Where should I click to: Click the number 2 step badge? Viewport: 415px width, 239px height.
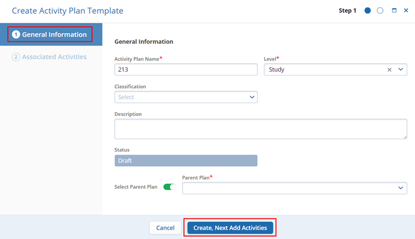tap(16, 57)
